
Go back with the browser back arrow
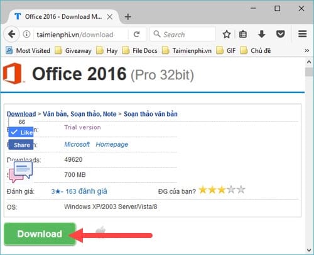(x=11, y=34)
